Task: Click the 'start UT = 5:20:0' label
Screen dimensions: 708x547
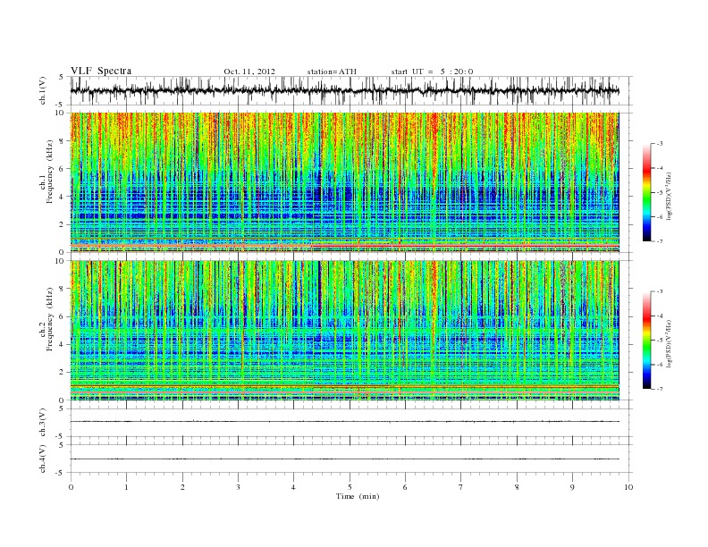Action: (432, 72)
